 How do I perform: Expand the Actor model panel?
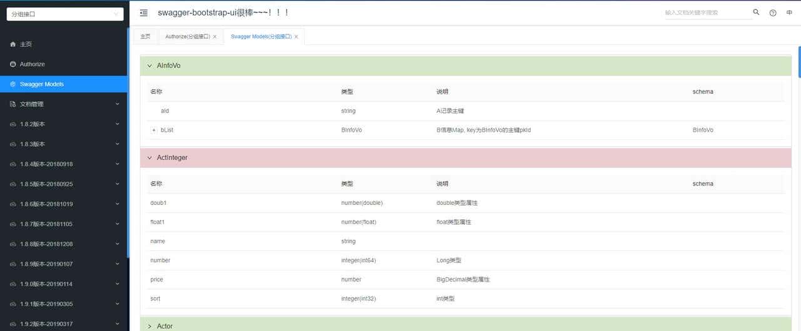point(150,326)
